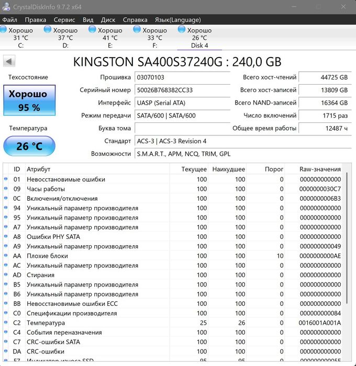Viewport: 356px width, 366px height.
Task: Click the blue status orb for Disk 4
Action: click(181, 29)
